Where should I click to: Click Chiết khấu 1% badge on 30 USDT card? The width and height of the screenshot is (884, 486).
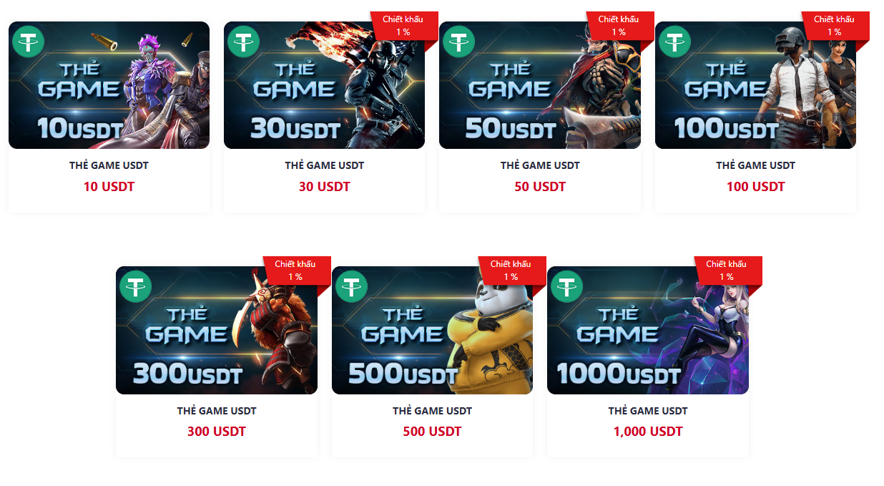pyautogui.click(x=404, y=26)
